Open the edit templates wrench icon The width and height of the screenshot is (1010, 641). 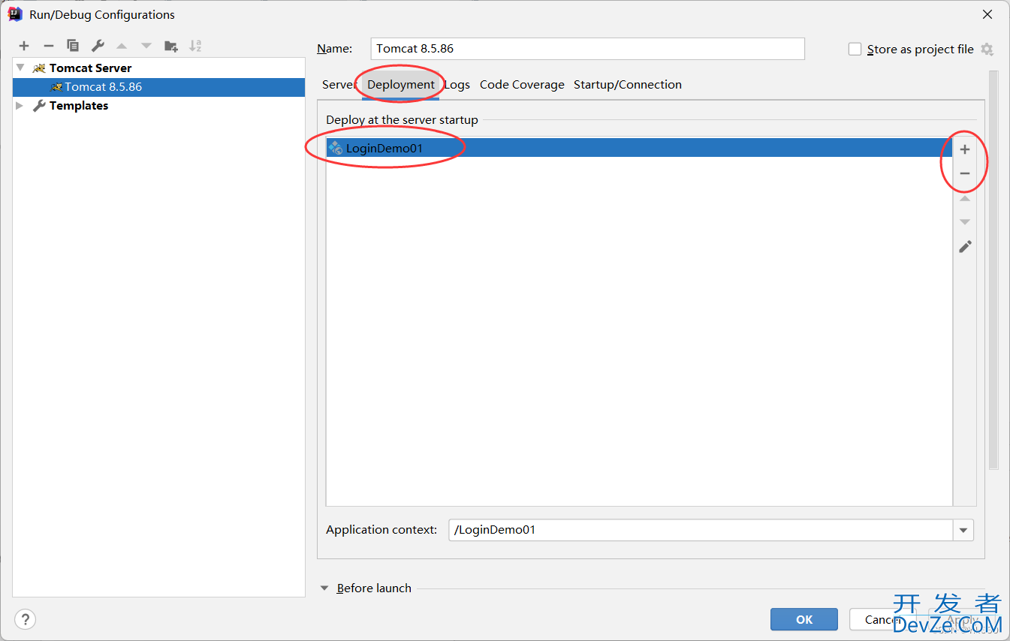98,46
